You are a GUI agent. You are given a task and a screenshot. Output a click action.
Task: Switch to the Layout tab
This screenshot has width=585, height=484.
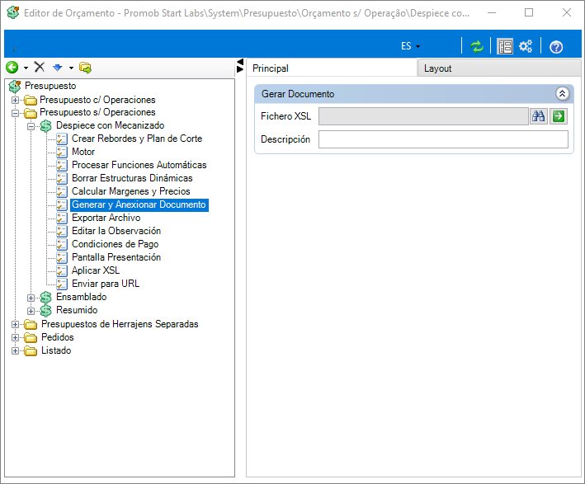(499, 68)
